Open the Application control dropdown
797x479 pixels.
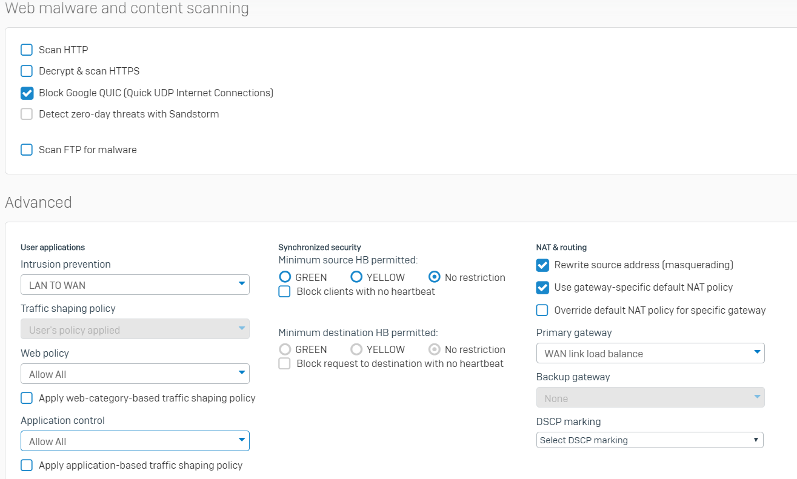click(x=135, y=441)
